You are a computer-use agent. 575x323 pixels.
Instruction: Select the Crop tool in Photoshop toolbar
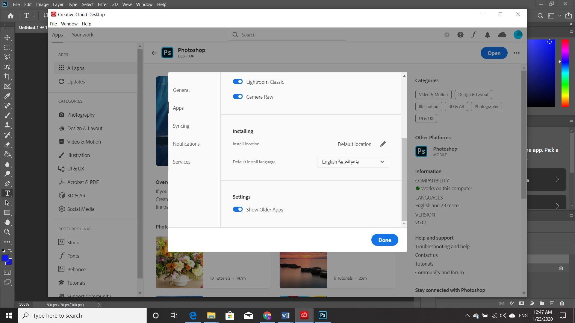(x=7, y=77)
